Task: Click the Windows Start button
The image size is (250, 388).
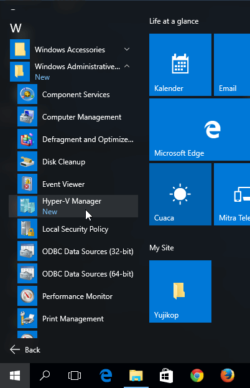Action: (15, 376)
